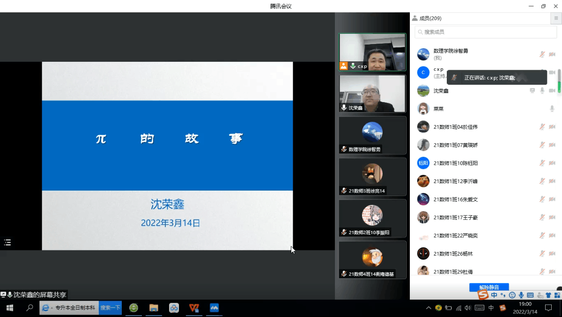Select member 21数师1班10陈钰阳 in the list
Image resolution: width=562 pixels, height=317 pixels.
click(x=455, y=163)
